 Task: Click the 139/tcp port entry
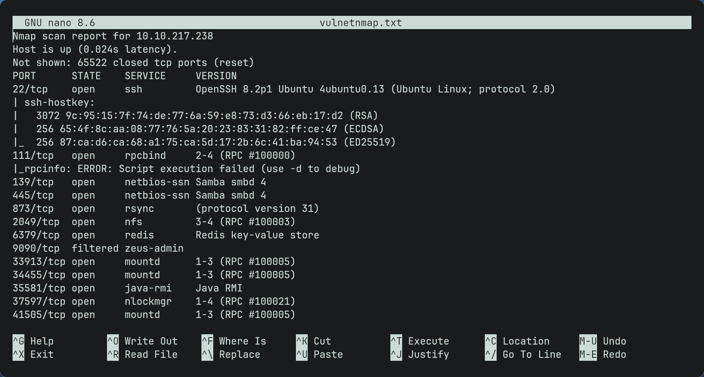tap(33, 182)
